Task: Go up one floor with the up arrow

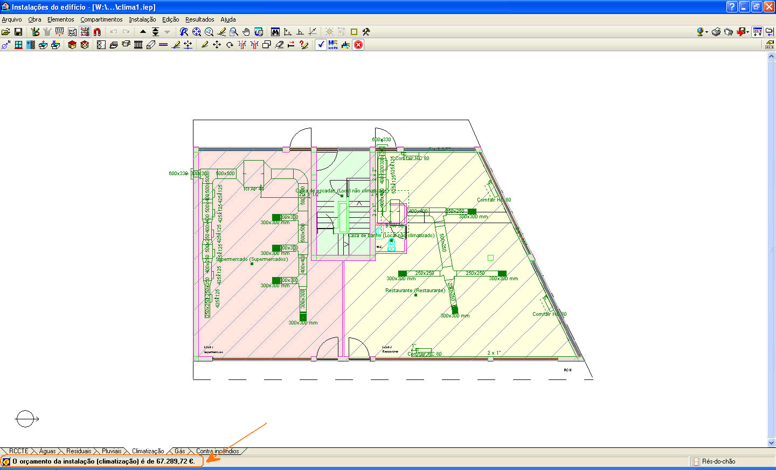Action: (x=143, y=32)
